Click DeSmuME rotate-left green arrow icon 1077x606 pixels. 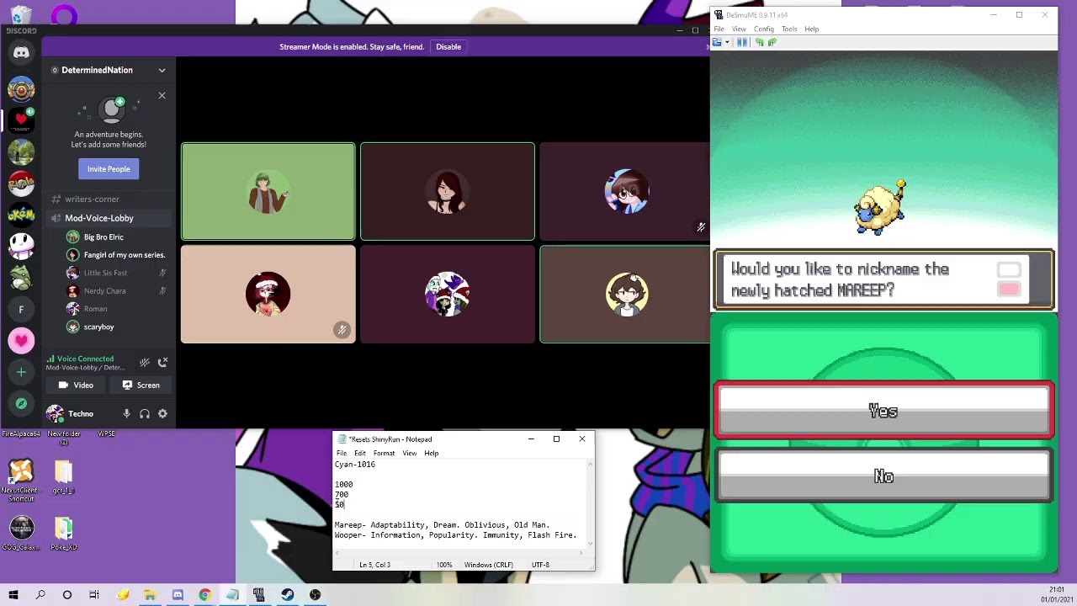click(x=760, y=42)
